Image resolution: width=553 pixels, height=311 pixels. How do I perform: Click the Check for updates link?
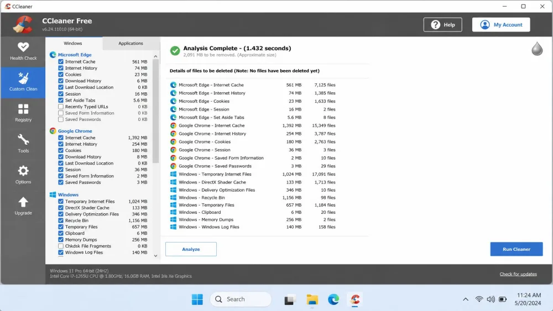tap(518, 274)
